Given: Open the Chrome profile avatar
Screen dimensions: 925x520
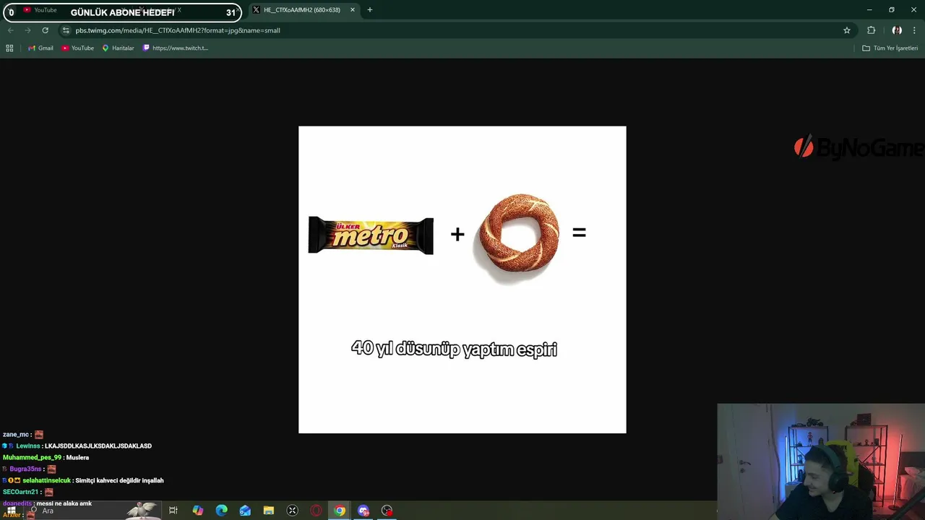Looking at the screenshot, I should pos(897,30).
